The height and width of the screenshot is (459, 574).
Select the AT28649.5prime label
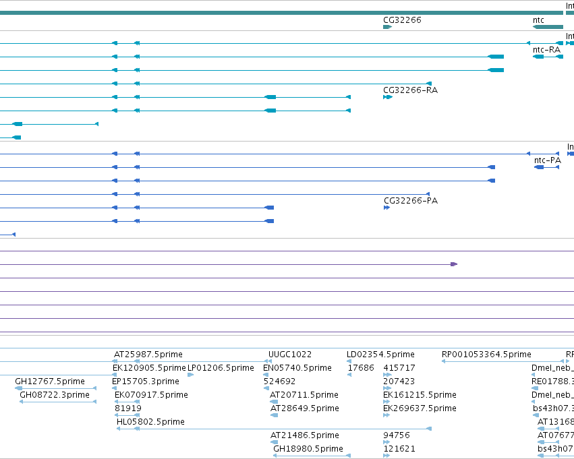305,408
